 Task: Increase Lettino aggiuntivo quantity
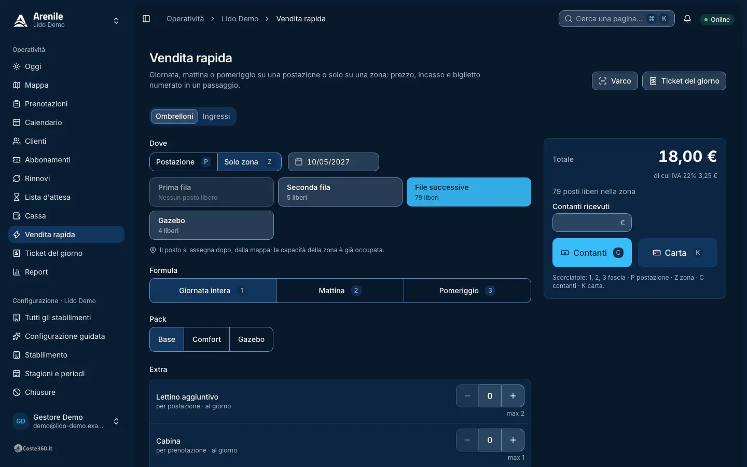point(513,396)
